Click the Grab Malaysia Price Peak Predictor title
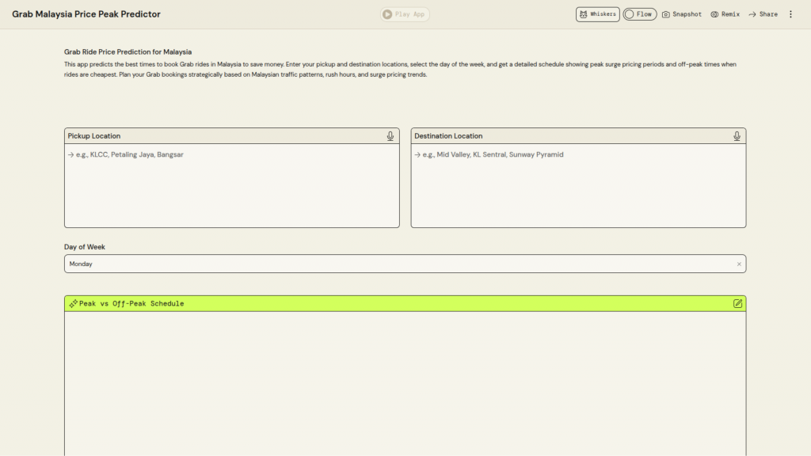 tap(86, 14)
